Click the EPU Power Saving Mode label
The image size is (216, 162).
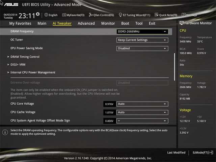point(27,48)
